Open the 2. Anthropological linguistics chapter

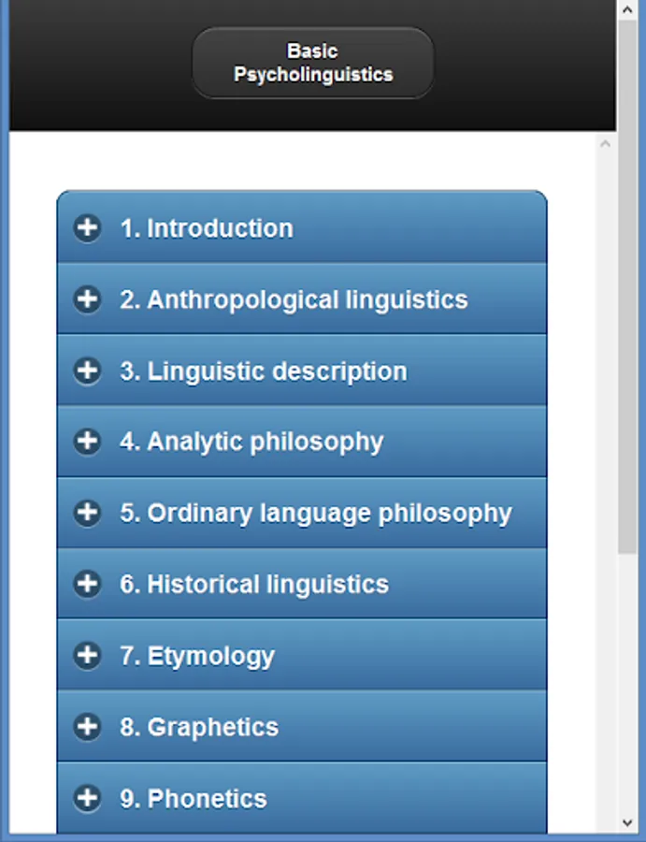point(294,299)
